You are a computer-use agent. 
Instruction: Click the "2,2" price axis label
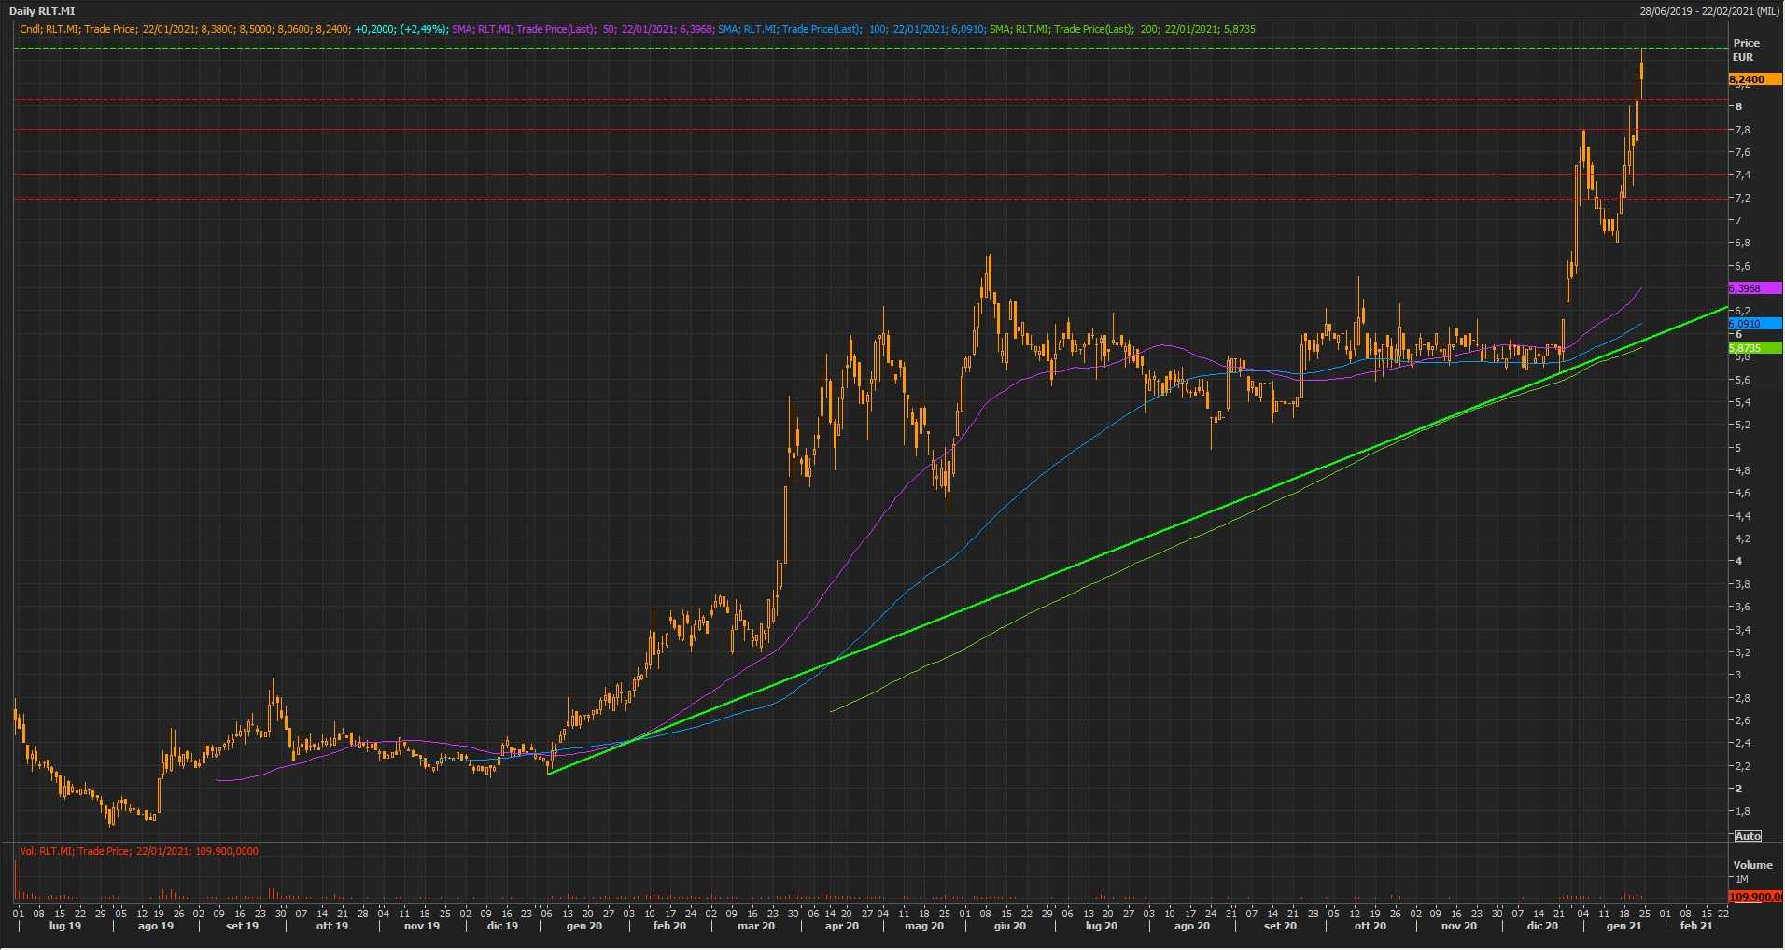pyautogui.click(x=1742, y=766)
